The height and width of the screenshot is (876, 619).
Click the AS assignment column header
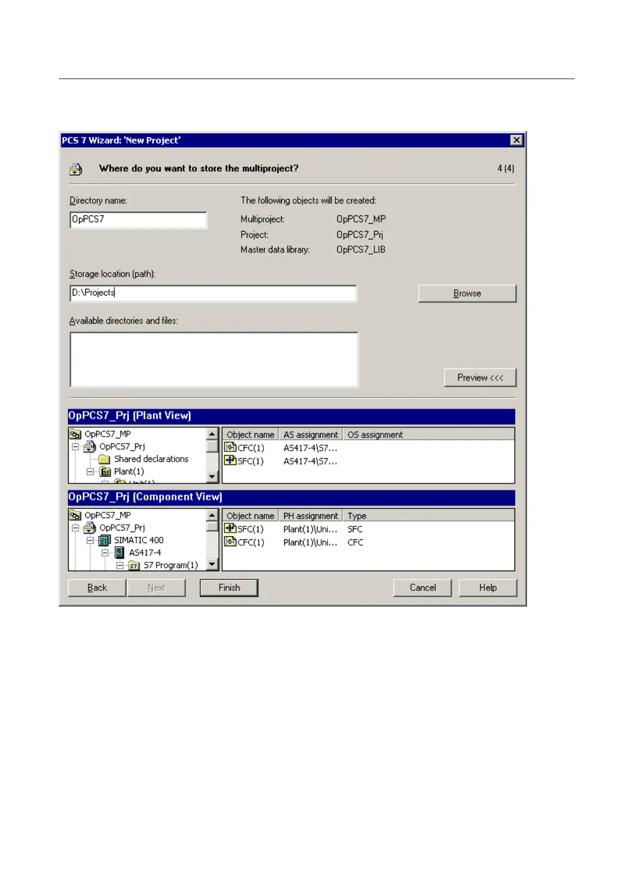pyautogui.click(x=311, y=434)
